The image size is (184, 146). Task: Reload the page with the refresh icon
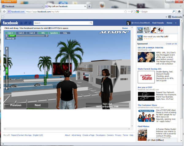point(132,12)
